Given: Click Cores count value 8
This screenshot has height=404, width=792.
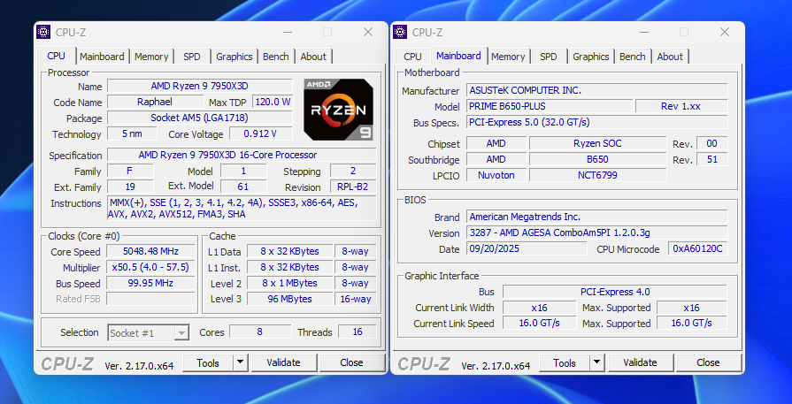Looking at the screenshot, I should click(x=260, y=332).
